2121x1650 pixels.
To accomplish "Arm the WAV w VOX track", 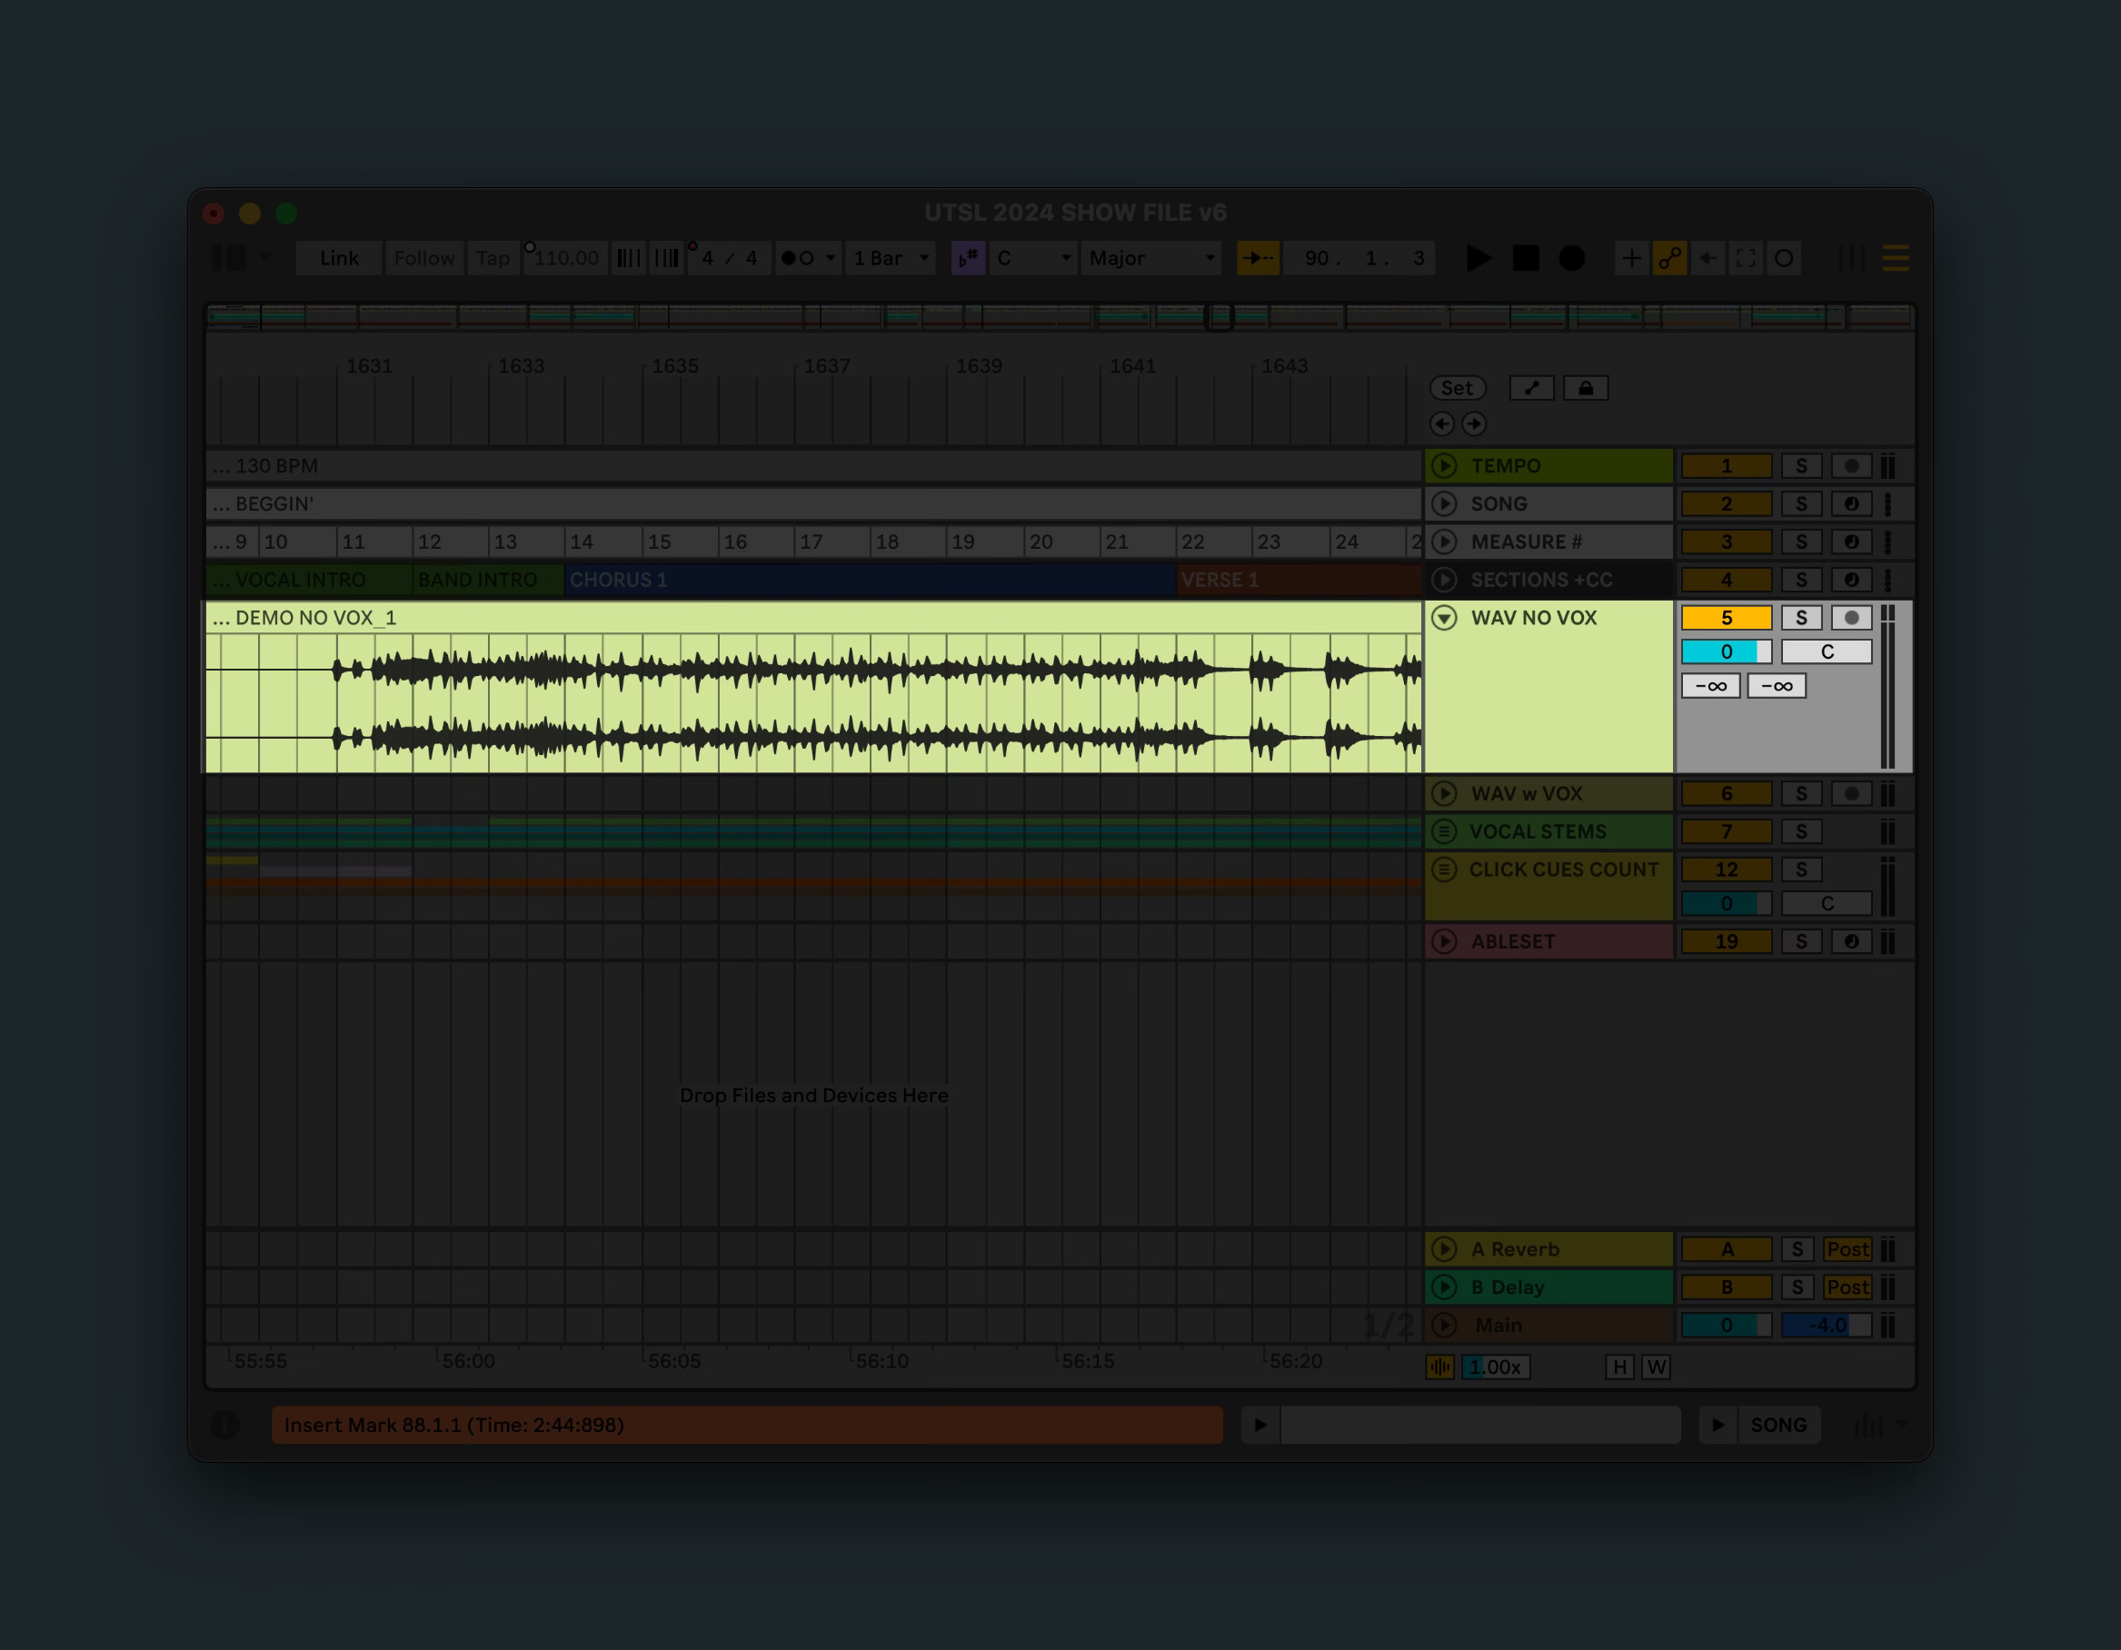I will 1851,793.
